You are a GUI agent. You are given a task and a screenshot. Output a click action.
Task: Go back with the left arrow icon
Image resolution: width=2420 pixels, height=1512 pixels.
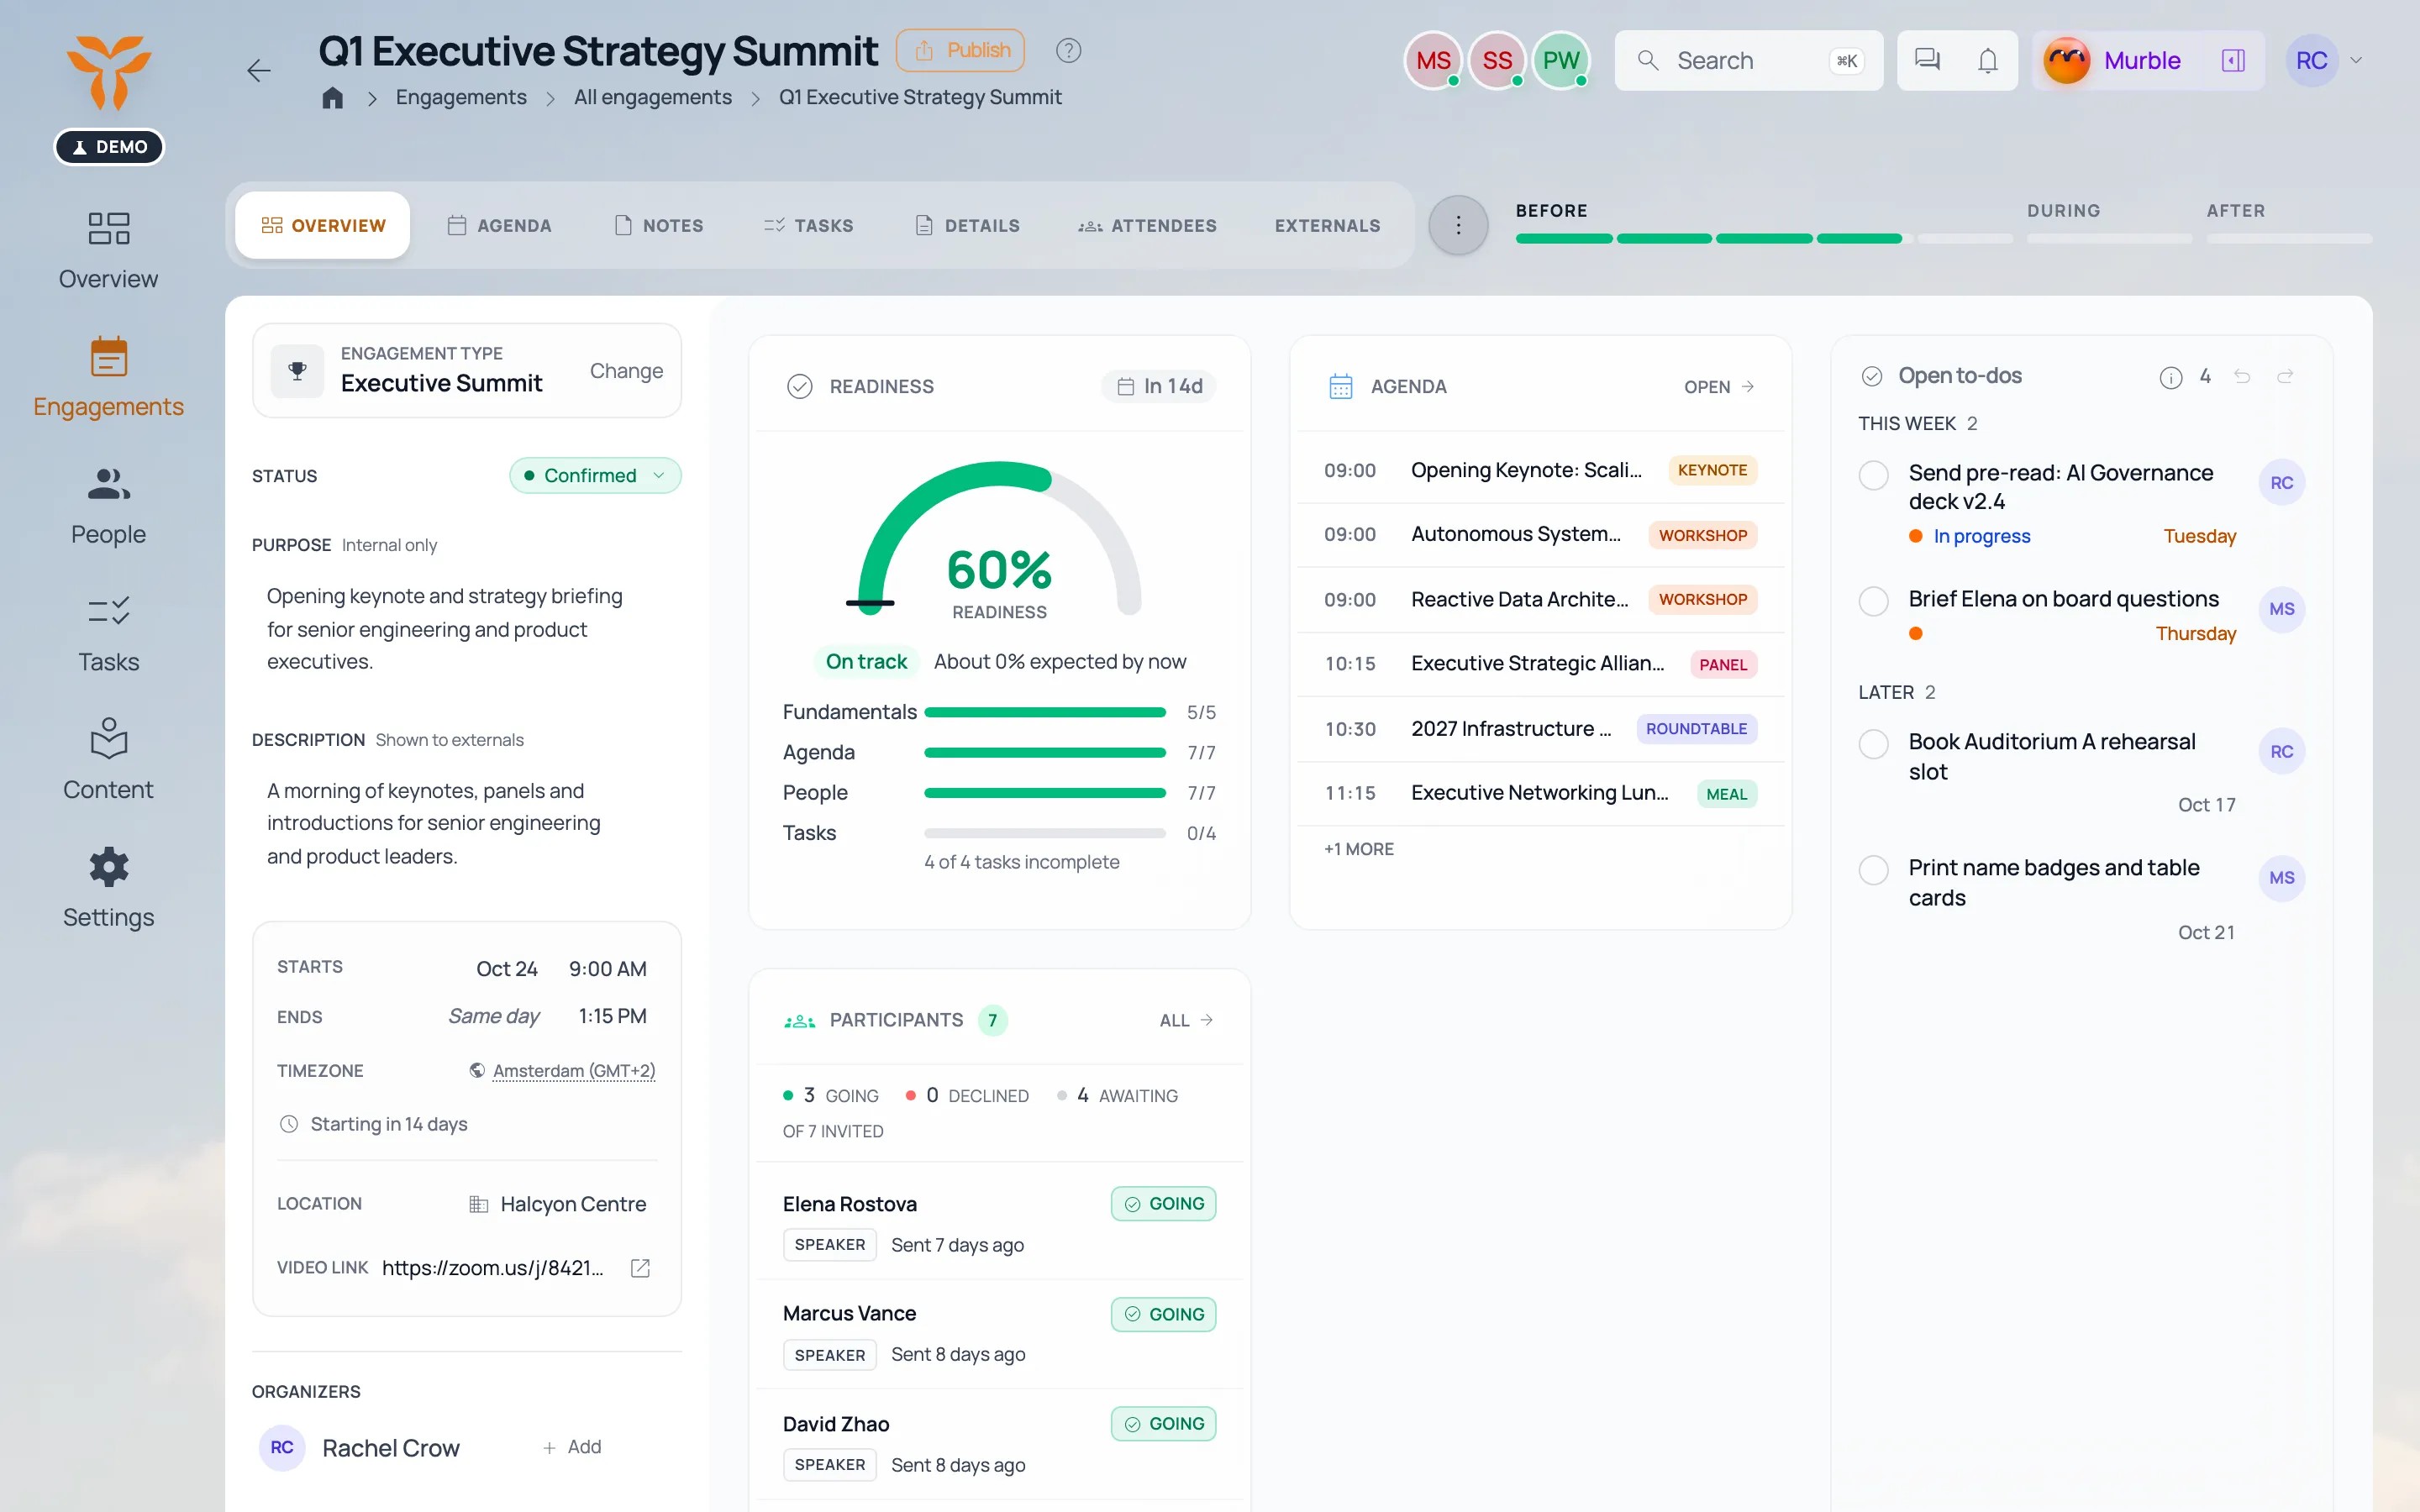click(259, 71)
